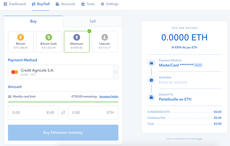Click '@ €894.46 per ETH' rate text
The height and width of the screenshot is (146, 230).
point(184,47)
